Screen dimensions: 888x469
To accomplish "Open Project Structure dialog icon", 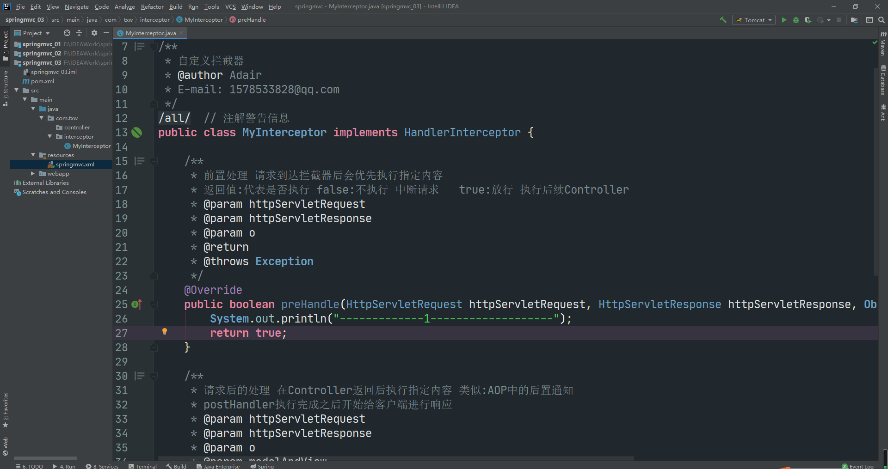I will [x=854, y=20].
